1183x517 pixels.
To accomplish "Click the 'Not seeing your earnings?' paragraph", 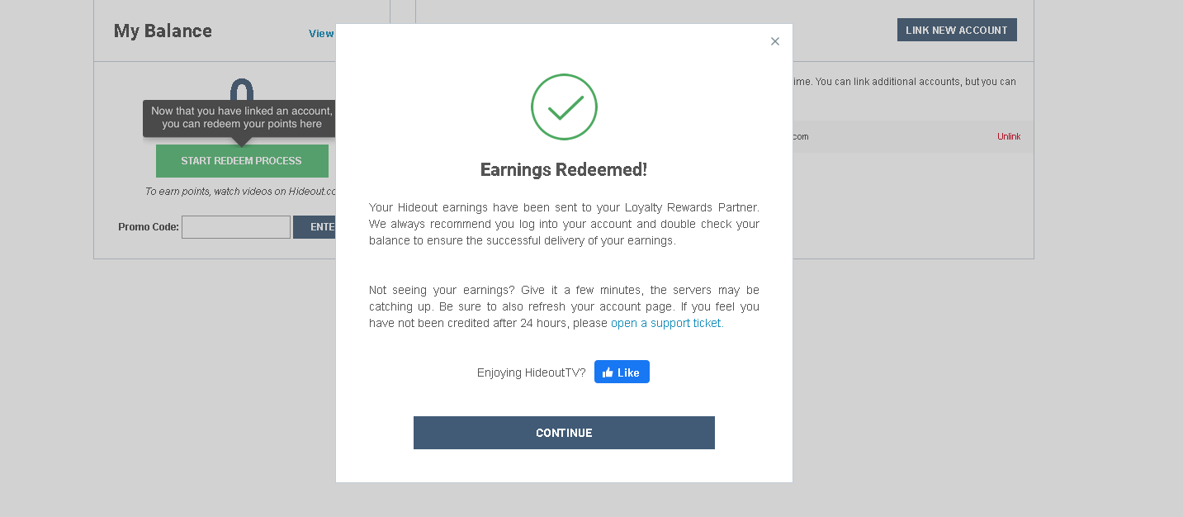I will 564,306.
